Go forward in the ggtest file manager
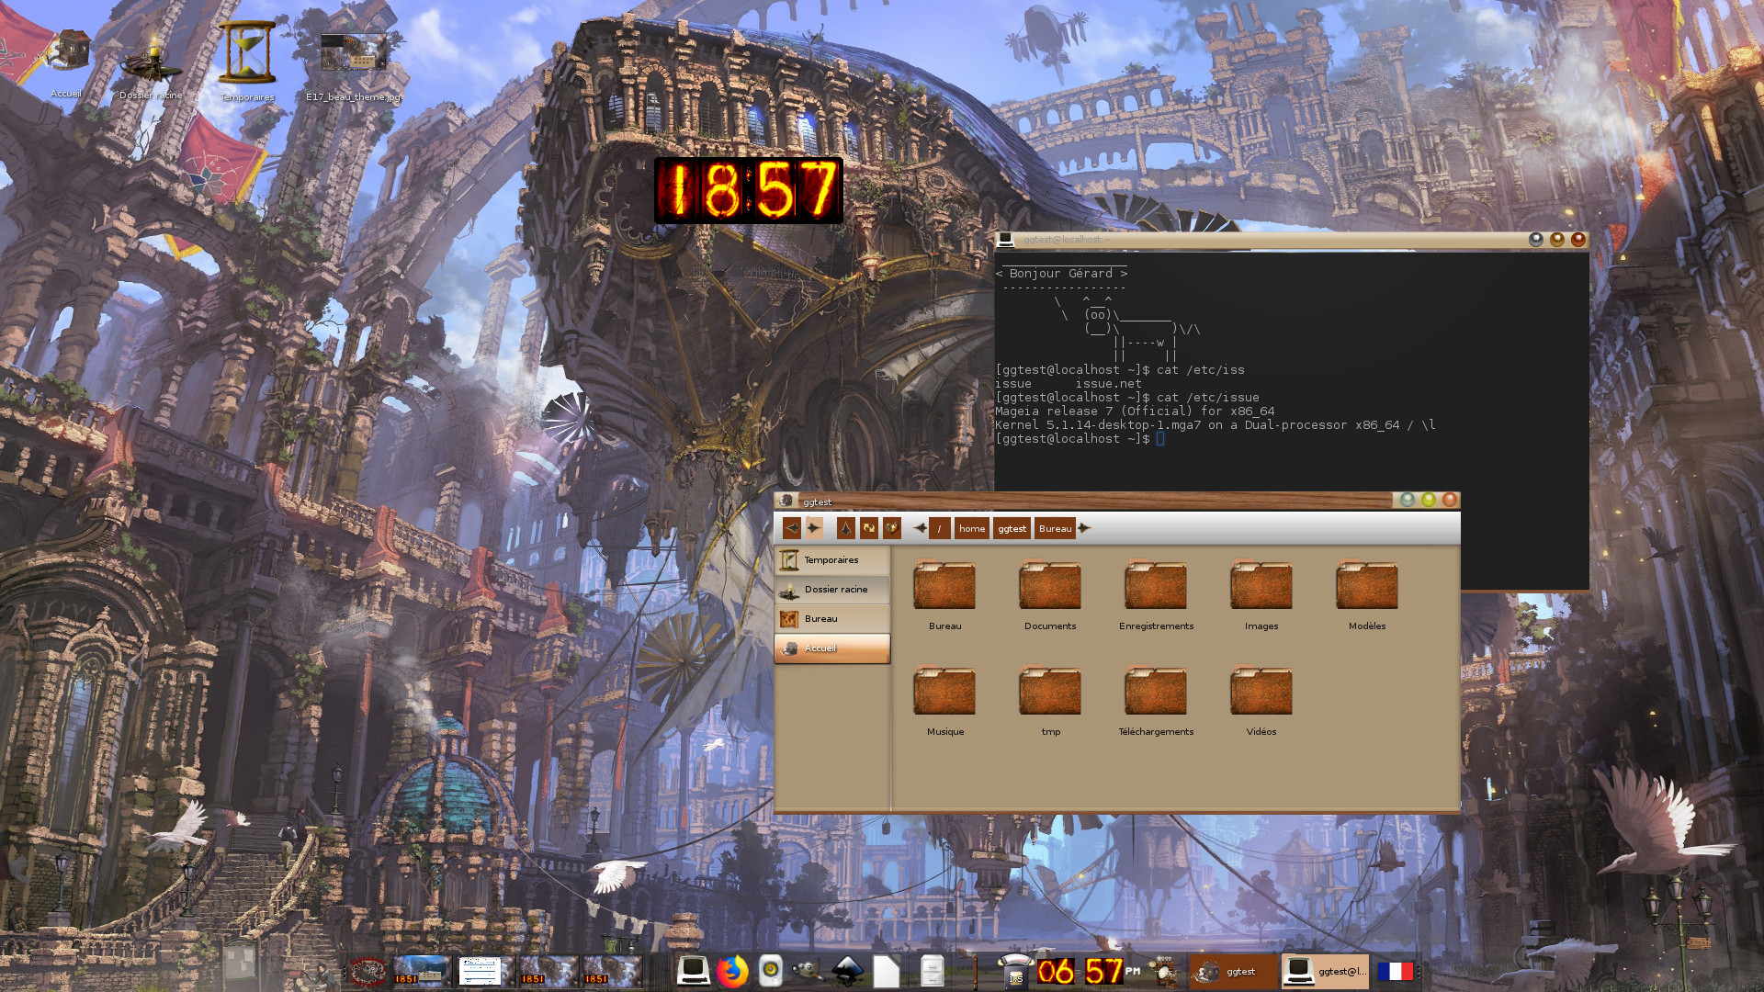The height and width of the screenshot is (992, 1764). point(813,528)
